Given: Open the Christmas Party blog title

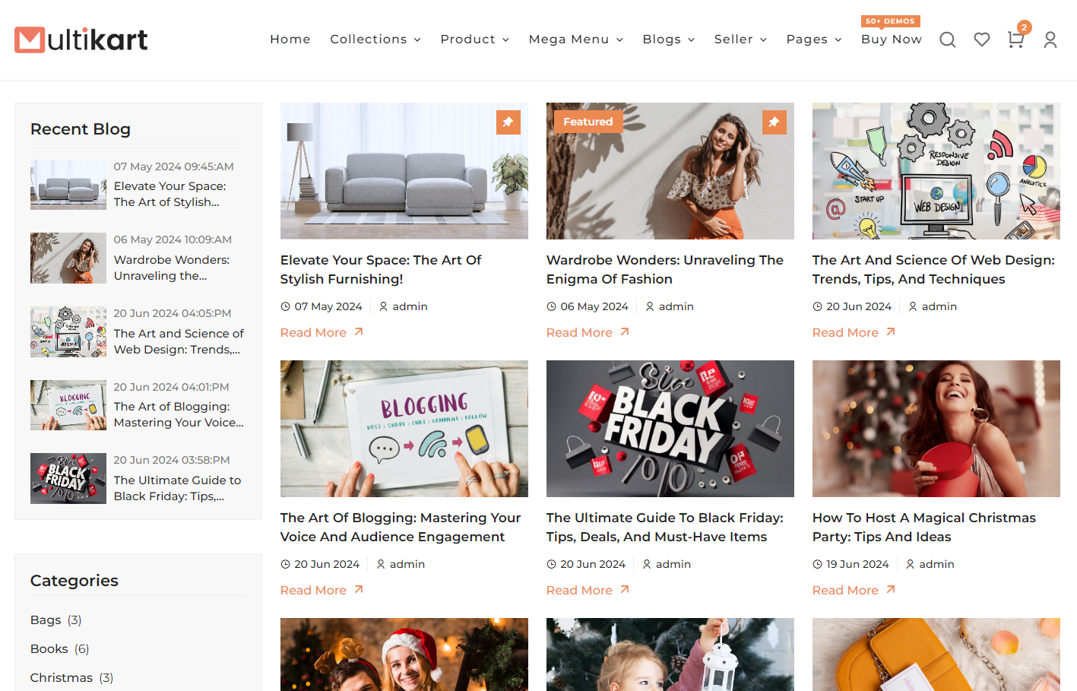Looking at the screenshot, I should point(923,527).
